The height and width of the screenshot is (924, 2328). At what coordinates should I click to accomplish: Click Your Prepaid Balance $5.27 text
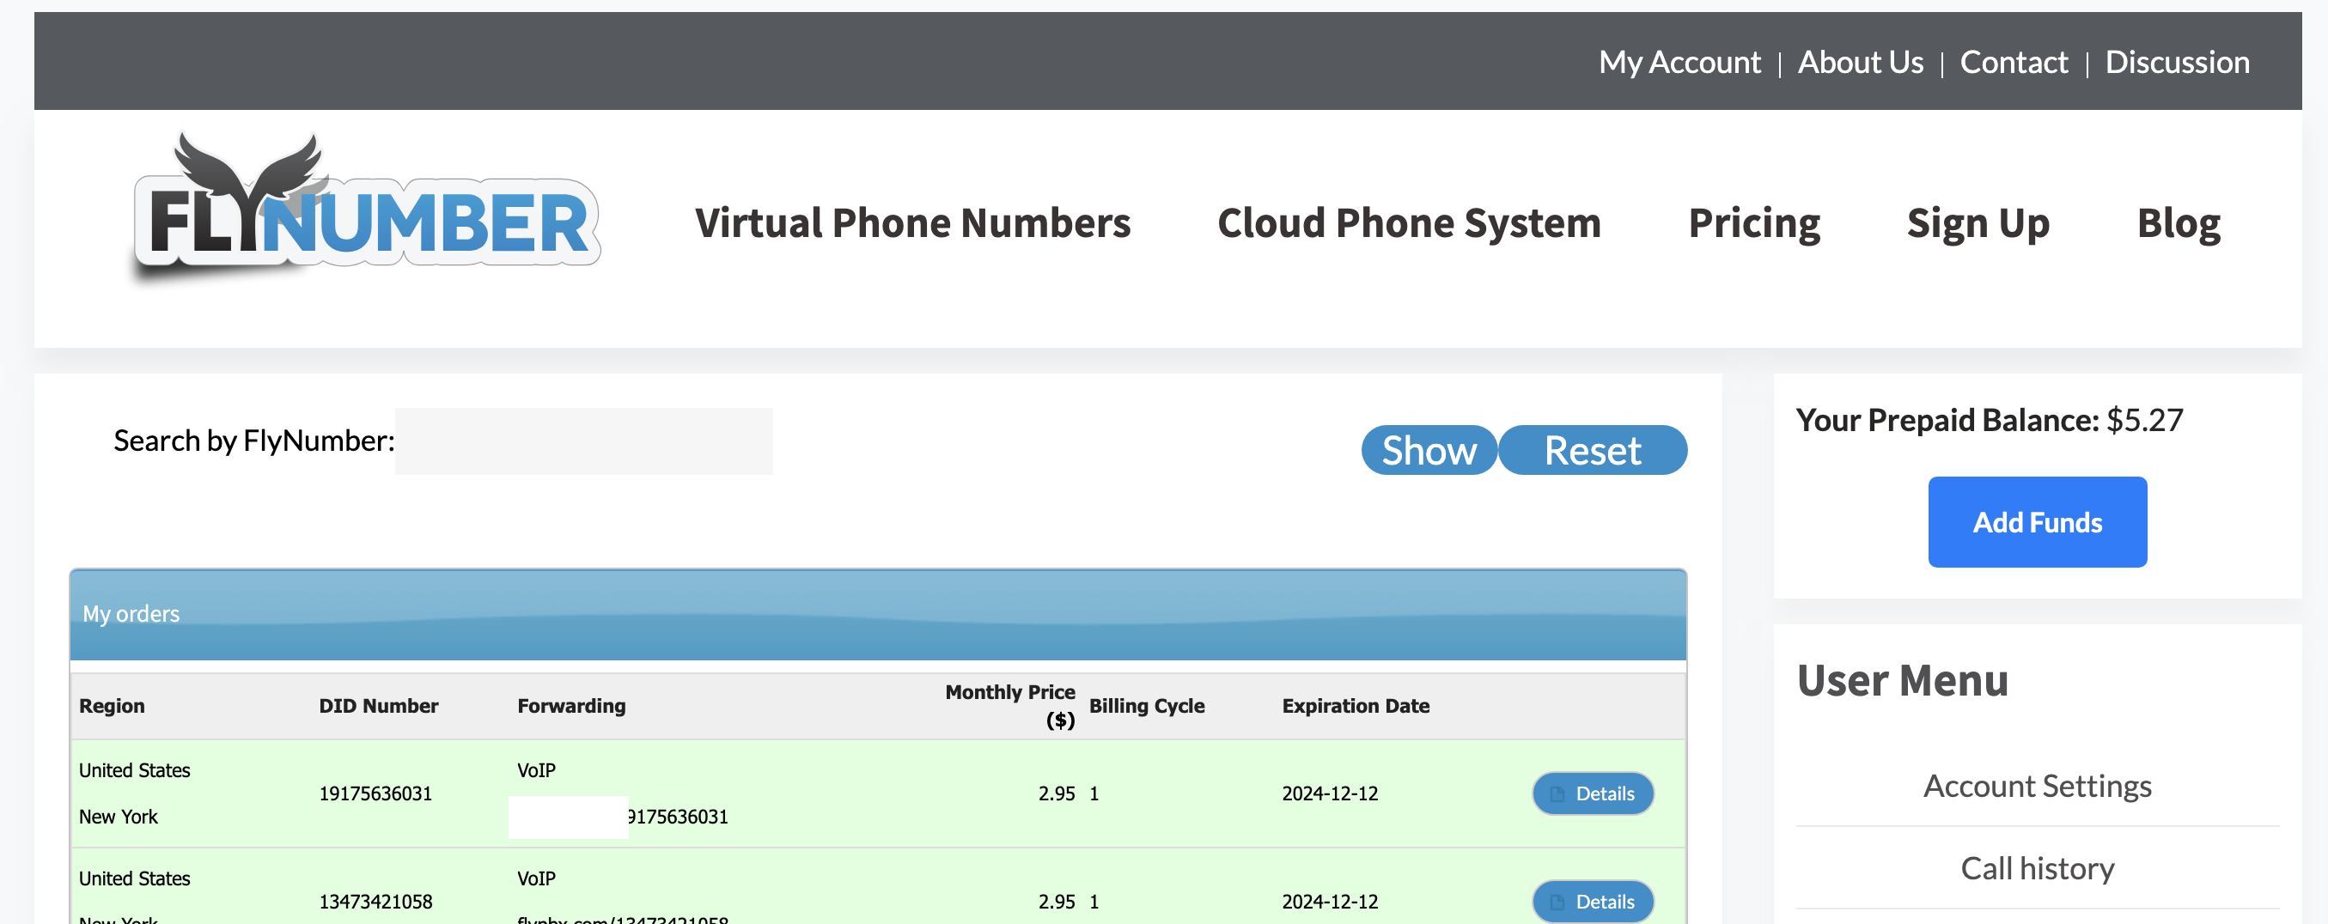tap(1989, 420)
